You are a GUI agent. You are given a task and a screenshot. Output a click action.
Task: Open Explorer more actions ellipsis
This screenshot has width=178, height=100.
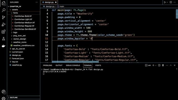[x=36, y=2]
